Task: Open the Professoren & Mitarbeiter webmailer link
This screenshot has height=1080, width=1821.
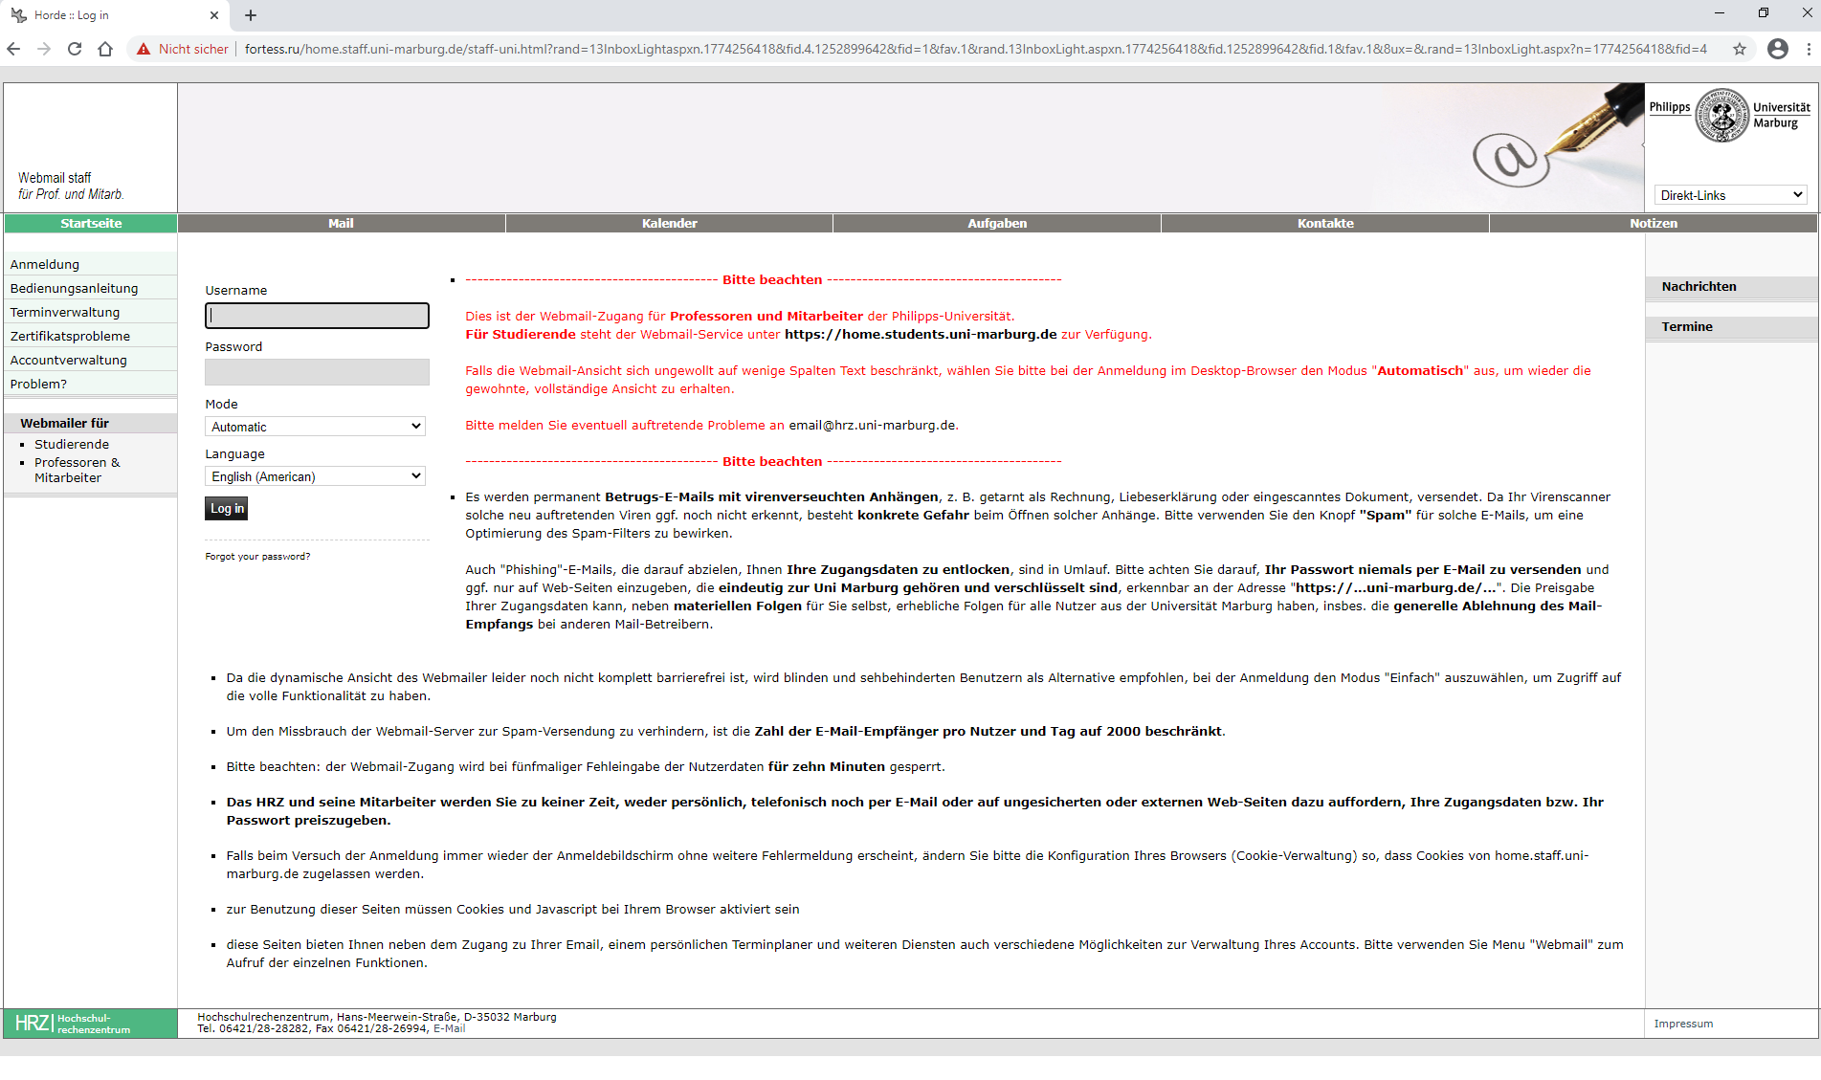Action: [78, 471]
